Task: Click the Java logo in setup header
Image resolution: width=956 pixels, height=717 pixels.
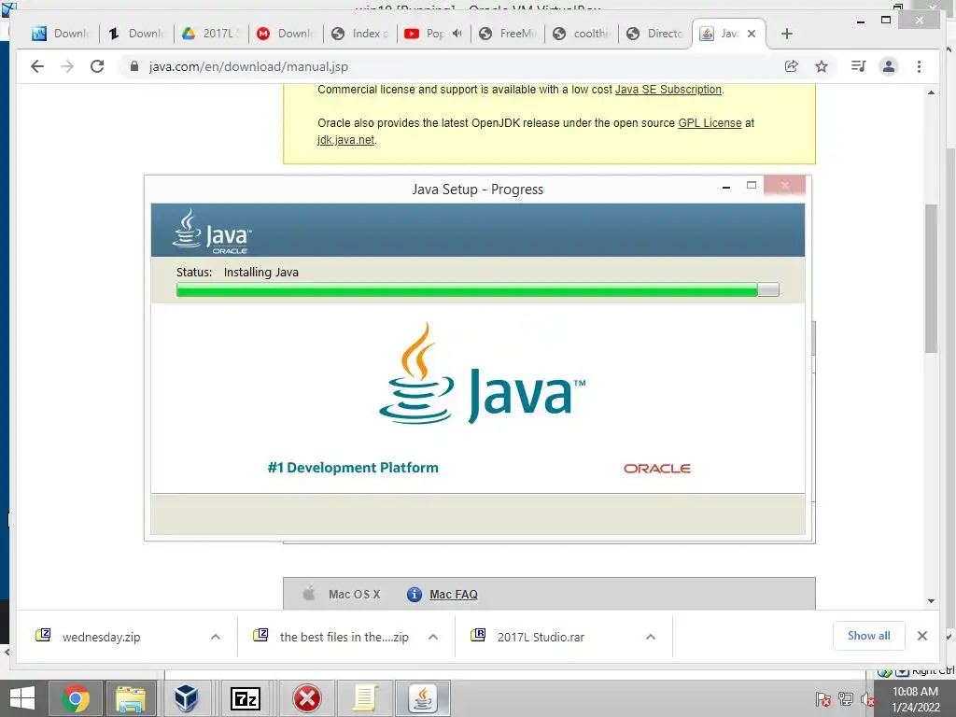Action: pyautogui.click(x=212, y=232)
